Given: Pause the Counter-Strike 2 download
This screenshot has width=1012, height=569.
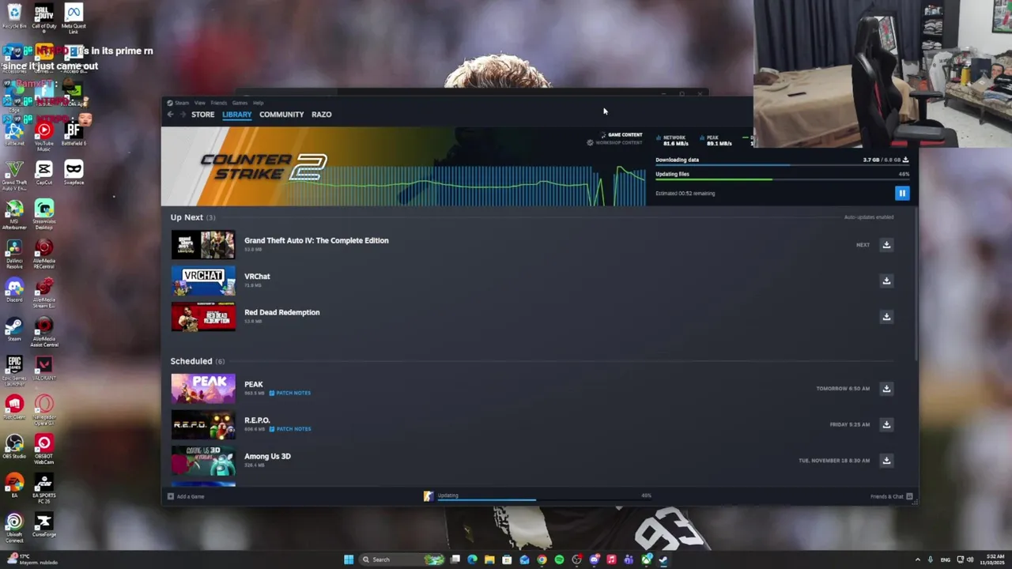Looking at the screenshot, I should click(902, 193).
